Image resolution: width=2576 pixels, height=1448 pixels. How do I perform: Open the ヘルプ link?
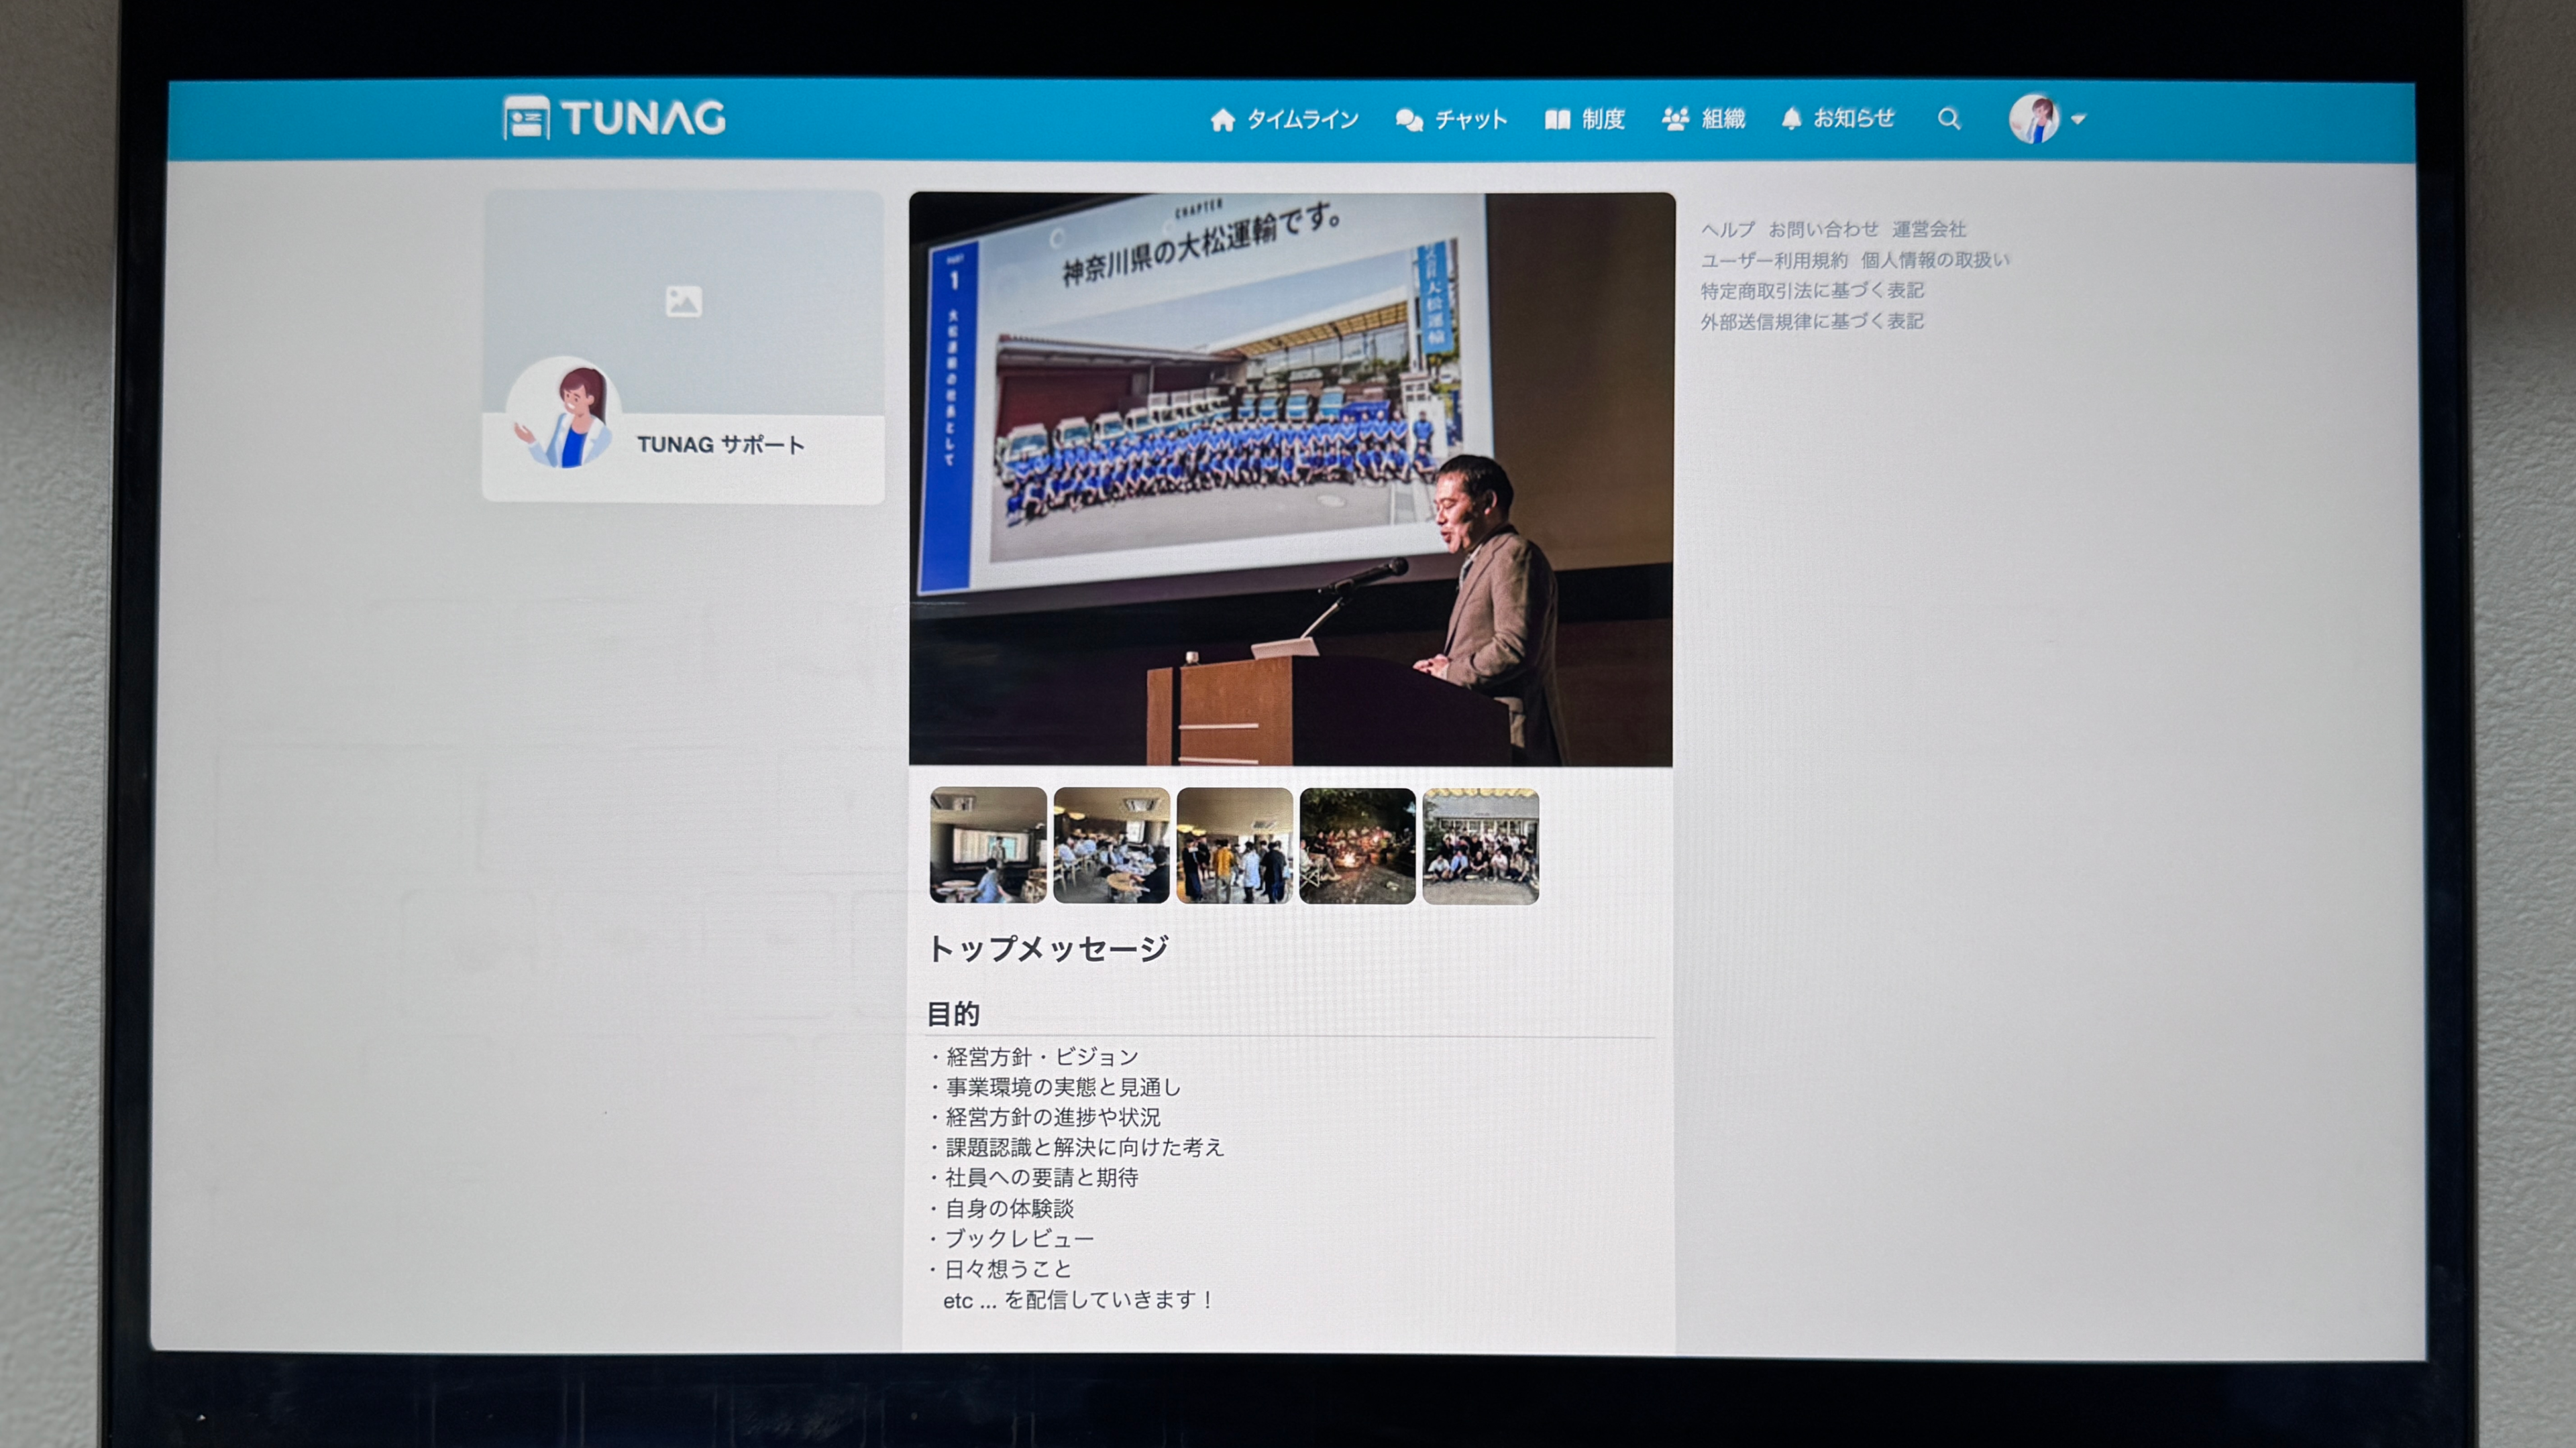[1728, 229]
